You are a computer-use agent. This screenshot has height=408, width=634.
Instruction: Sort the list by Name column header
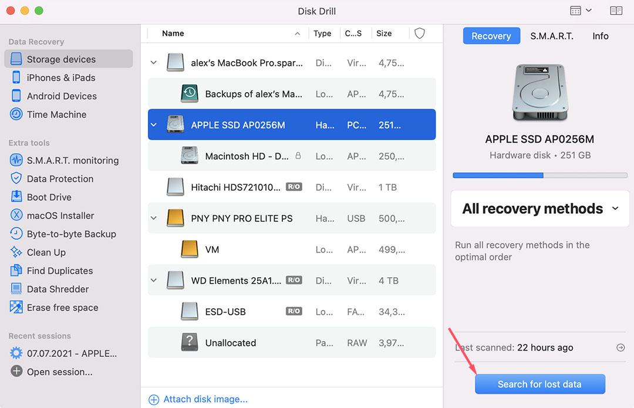click(173, 33)
